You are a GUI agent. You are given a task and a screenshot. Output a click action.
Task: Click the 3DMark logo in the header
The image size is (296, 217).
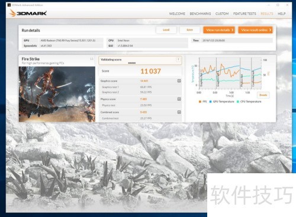point(28,13)
